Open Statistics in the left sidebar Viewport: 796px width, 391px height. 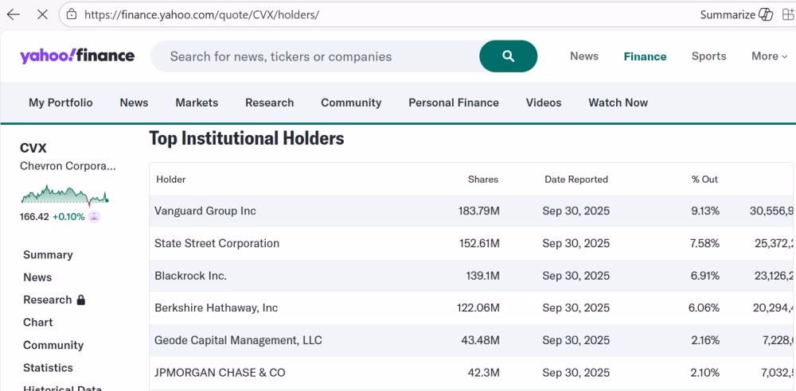click(48, 368)
